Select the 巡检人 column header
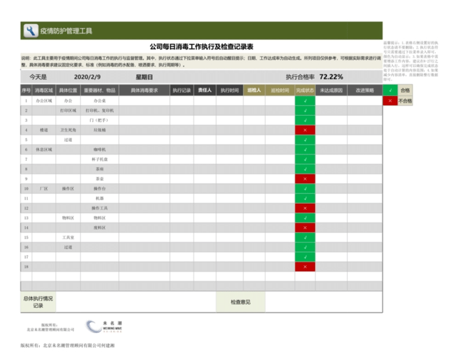This screenshot has width=463, height=358. pyautogui.click(x=253, y=90)
